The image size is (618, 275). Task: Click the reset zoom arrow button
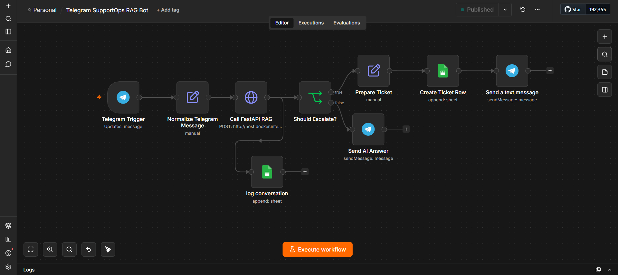tap(89, 249)
